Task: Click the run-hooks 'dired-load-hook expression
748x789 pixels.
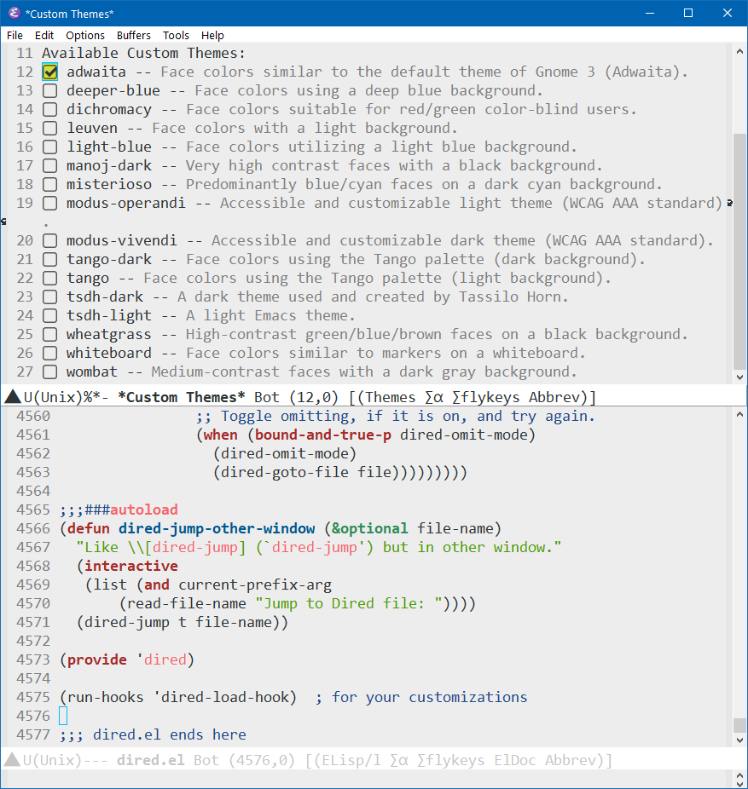Action: point(178,697)
